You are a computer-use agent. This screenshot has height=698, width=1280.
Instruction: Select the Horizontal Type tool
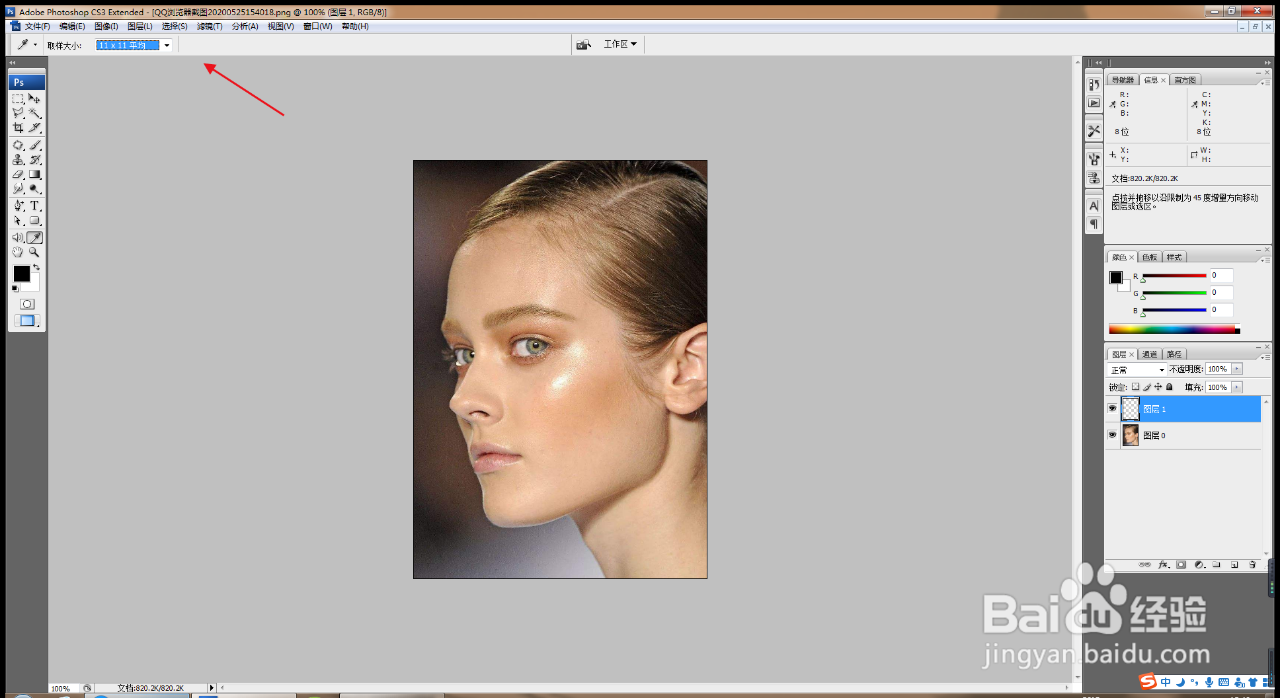tap(35, 206)
